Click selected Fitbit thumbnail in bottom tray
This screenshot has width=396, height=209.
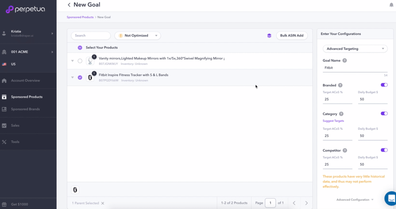click(x=75, y=190)
